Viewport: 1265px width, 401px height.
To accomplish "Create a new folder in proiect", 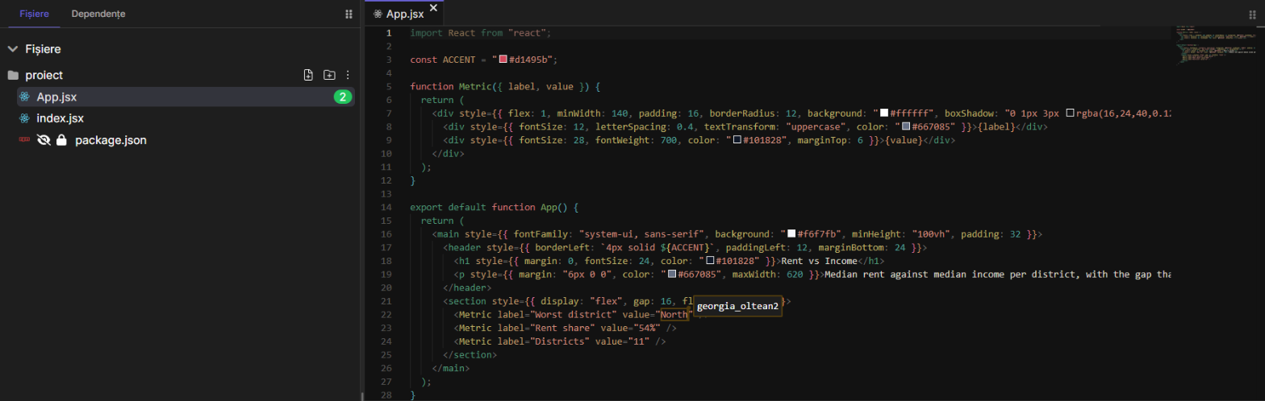I will point(329,75).
